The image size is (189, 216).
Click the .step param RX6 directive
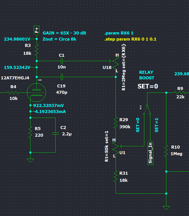tap(130, 39)
